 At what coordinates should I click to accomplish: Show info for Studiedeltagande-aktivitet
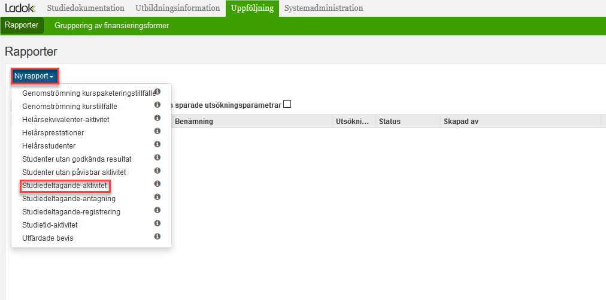click(x=157, y=184)
